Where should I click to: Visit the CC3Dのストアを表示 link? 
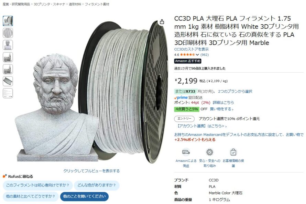[192, 49]
